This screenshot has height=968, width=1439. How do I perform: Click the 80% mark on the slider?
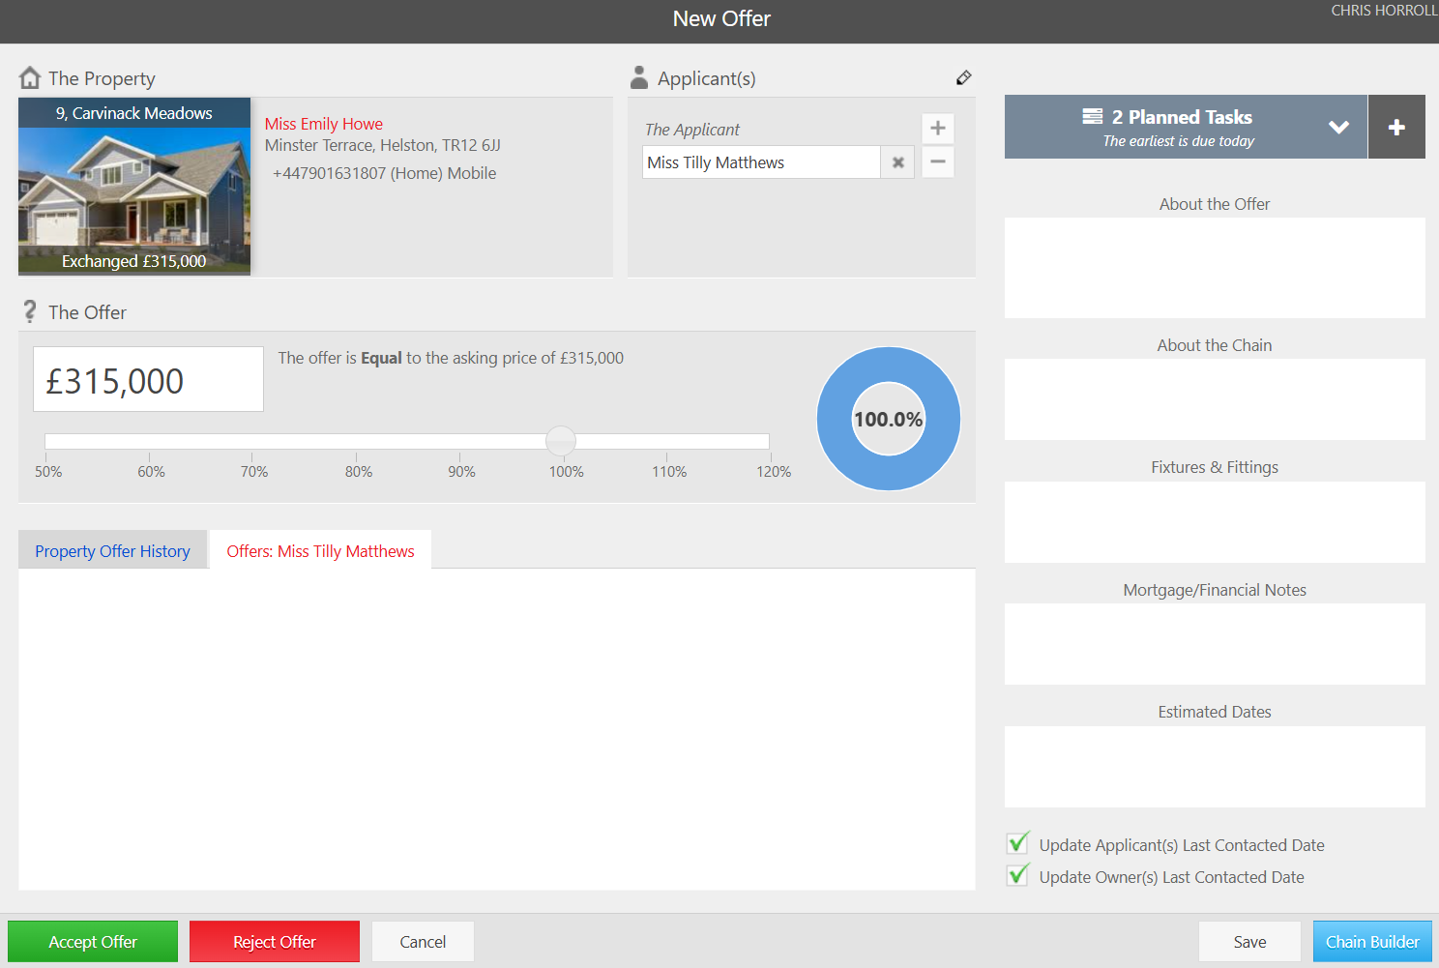(x=359, y=472)
